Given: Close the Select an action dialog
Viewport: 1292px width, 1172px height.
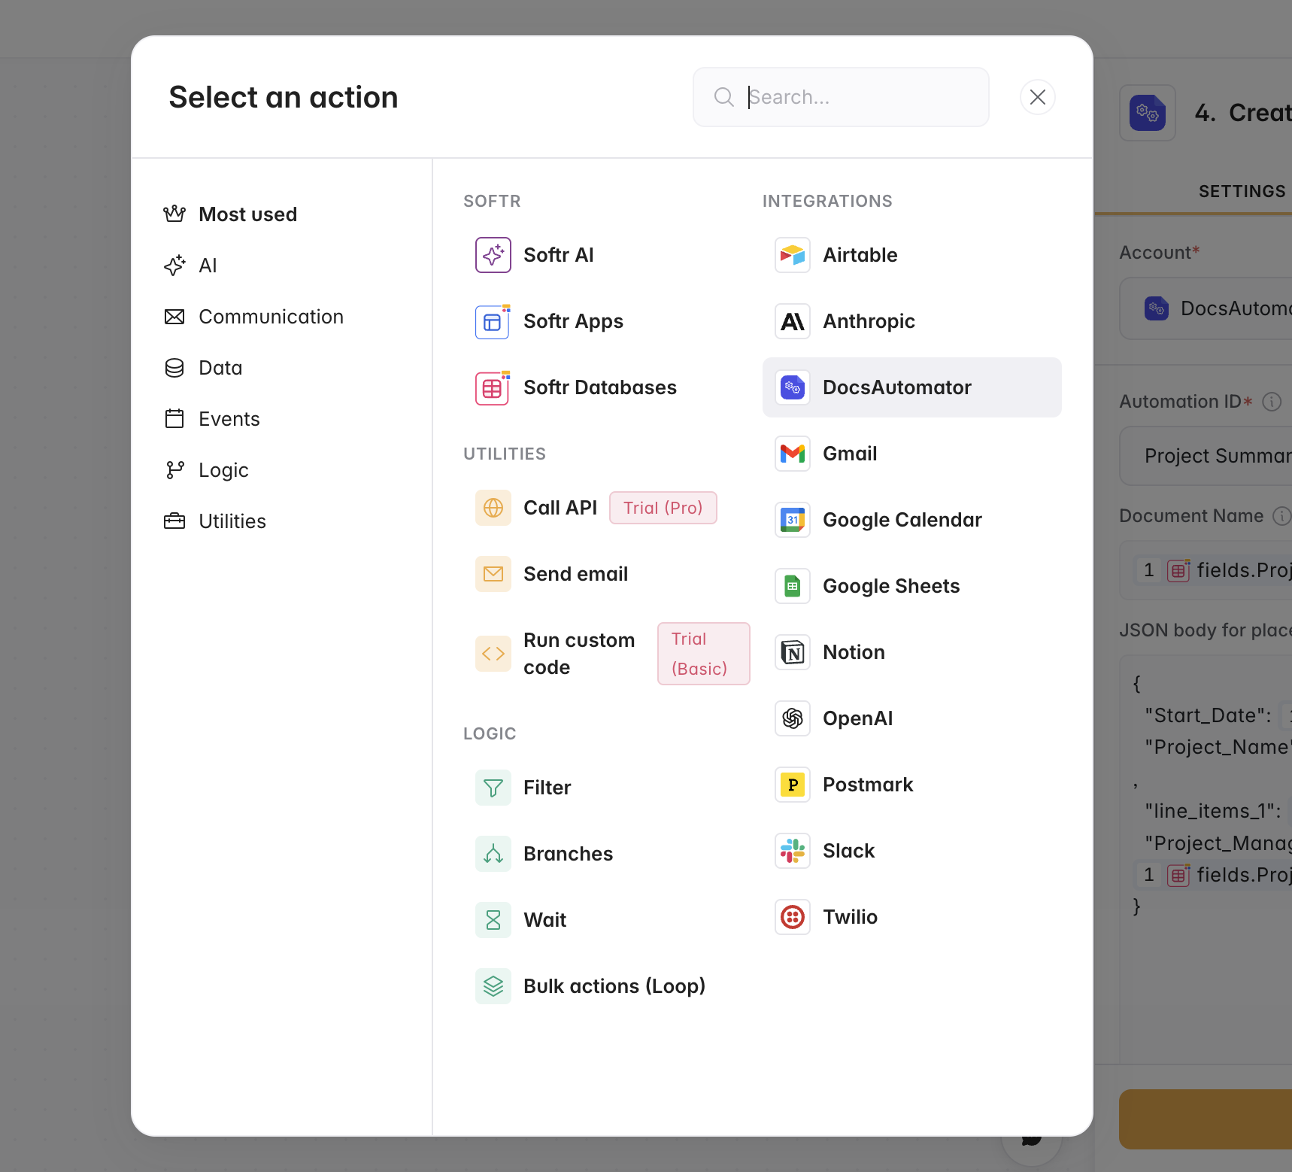Looking at the screenshot, I should (x=1037, y=97).
